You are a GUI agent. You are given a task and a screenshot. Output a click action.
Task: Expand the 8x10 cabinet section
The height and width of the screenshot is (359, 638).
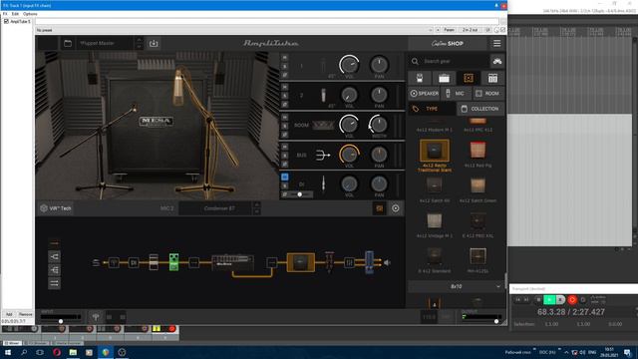456,286
